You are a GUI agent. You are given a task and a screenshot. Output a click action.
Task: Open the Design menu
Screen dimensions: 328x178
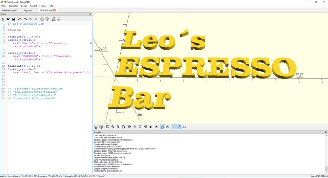point(24,6)
